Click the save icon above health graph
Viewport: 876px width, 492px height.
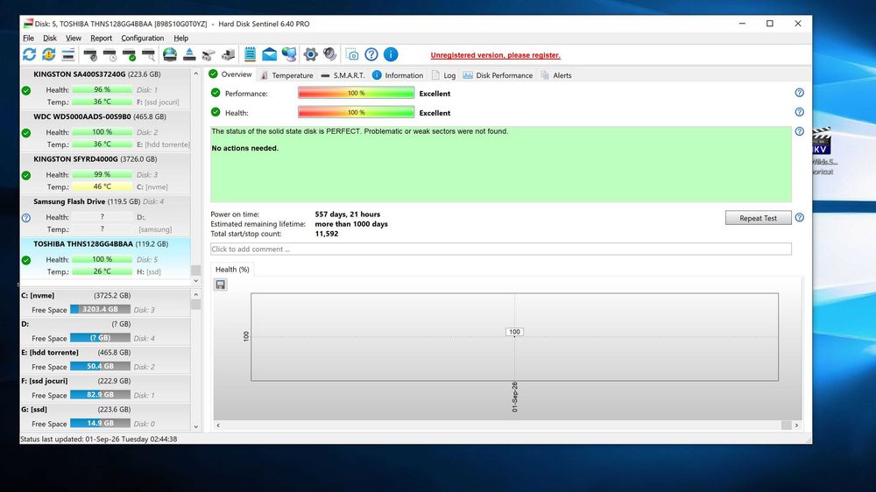[x=221, y=285]
